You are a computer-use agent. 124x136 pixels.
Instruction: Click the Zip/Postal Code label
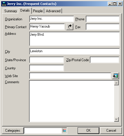77,60
